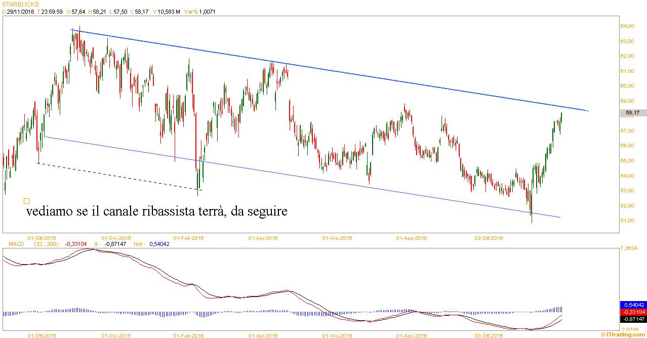
Task: Click 01-Ago-2016 date under the price chart
Action: click(412, 237)
